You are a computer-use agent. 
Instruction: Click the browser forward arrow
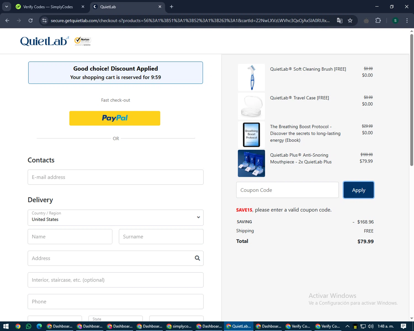point(19,20)
